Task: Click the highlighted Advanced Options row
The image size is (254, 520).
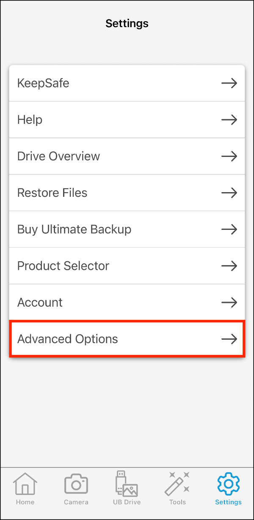Action: (x=127, y=339)
